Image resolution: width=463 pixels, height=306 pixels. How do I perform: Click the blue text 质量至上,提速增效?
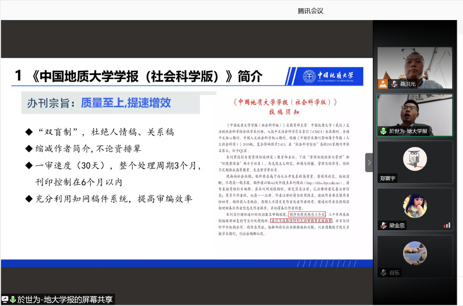click(126, 103)
